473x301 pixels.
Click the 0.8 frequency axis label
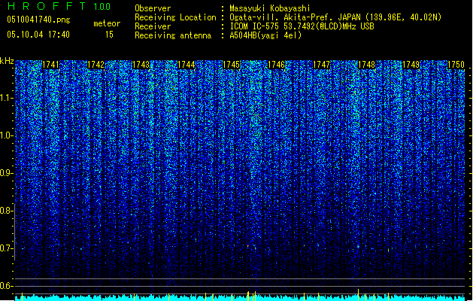[x=5, y=211]
